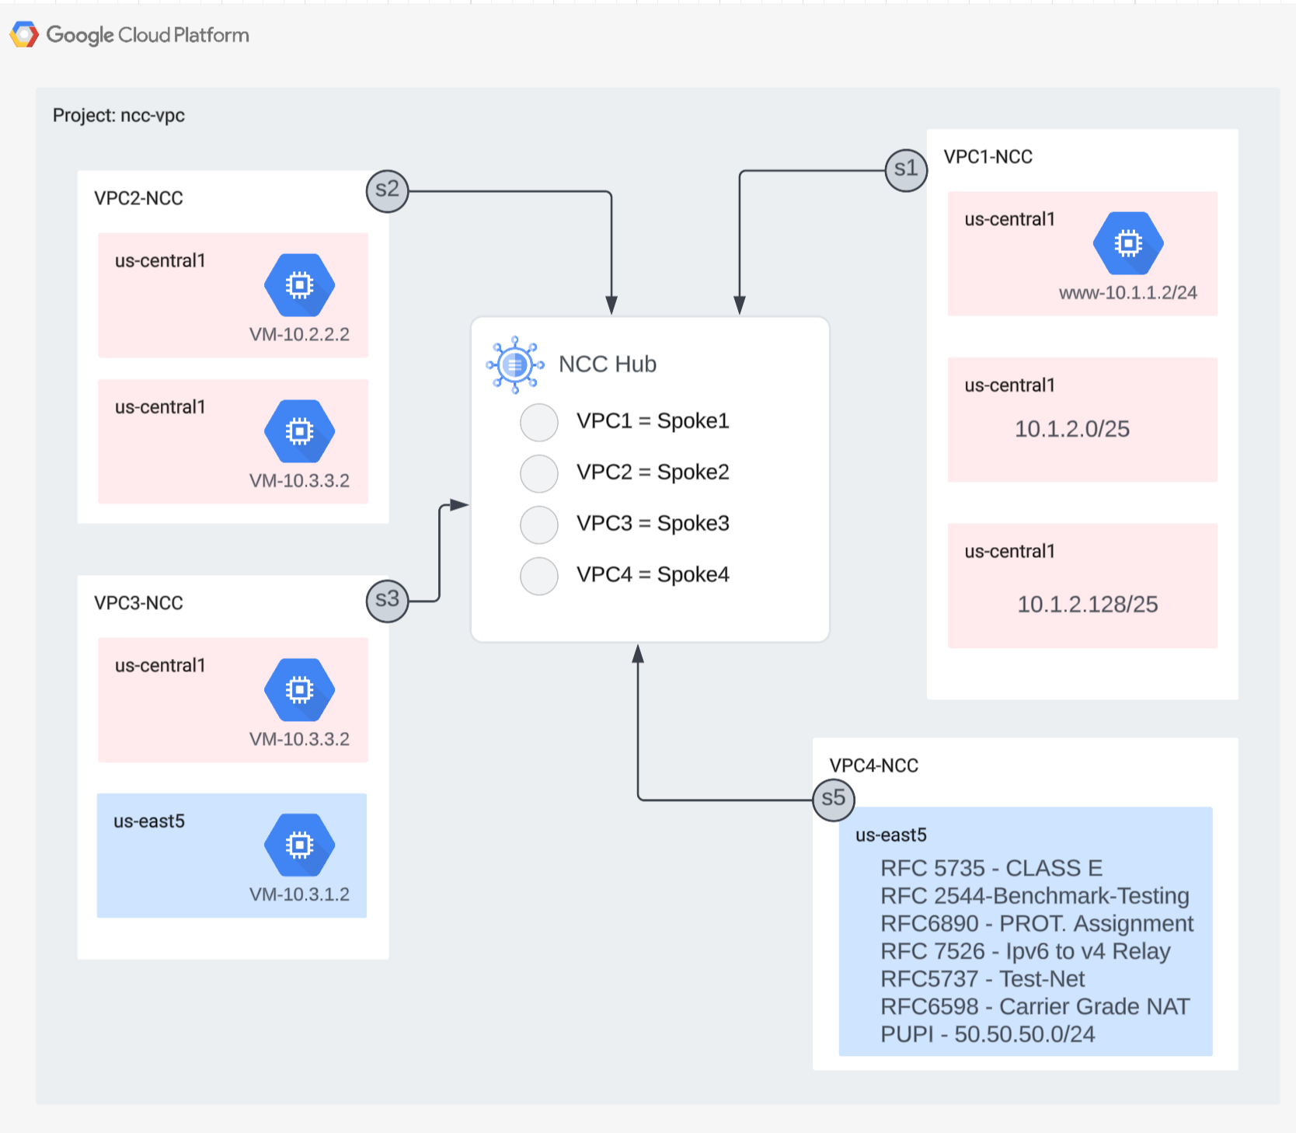Click the s2 spoke circle marker
The height and width of the screenshot is (1133, 1296).
pyautogui.click(x=387, y=190)
